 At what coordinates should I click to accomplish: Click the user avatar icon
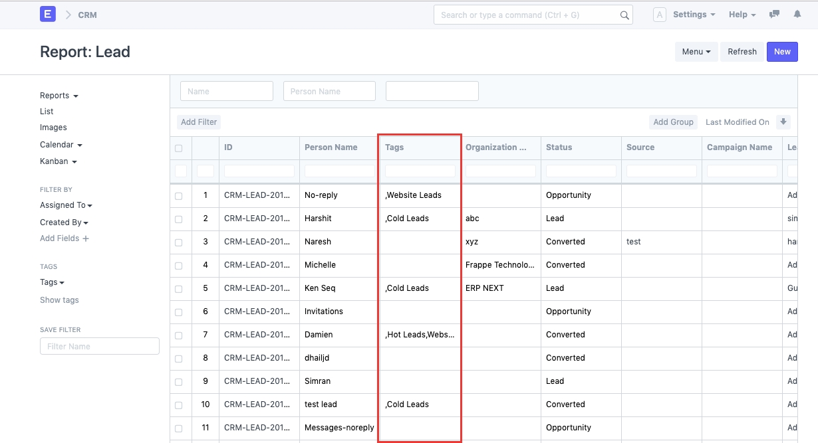[x=659, y=15]
